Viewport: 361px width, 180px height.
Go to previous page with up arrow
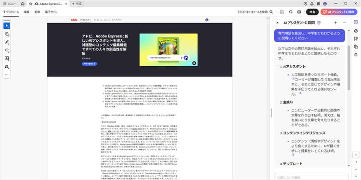click(356, 162)
